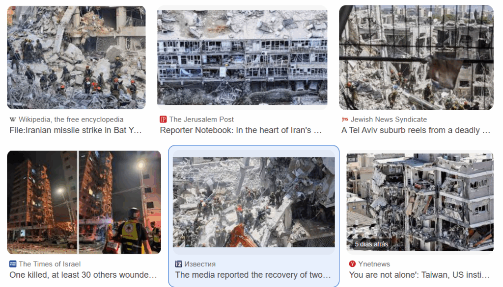This screenshot has width=503, height=287.
Task: Click The Jerusalem Post favicon
Action: 163,120
